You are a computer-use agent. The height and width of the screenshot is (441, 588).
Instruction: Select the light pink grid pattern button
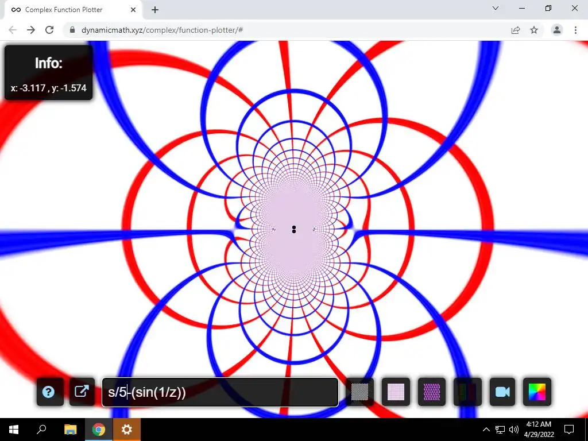tap(396, 392)
